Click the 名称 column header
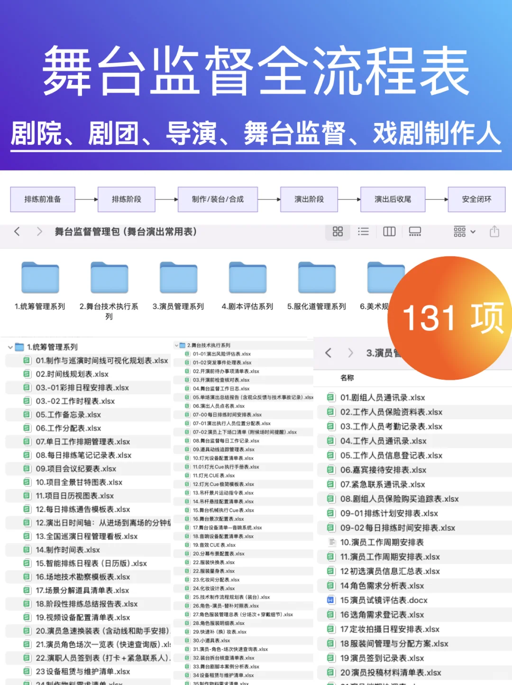 (347, 378)
